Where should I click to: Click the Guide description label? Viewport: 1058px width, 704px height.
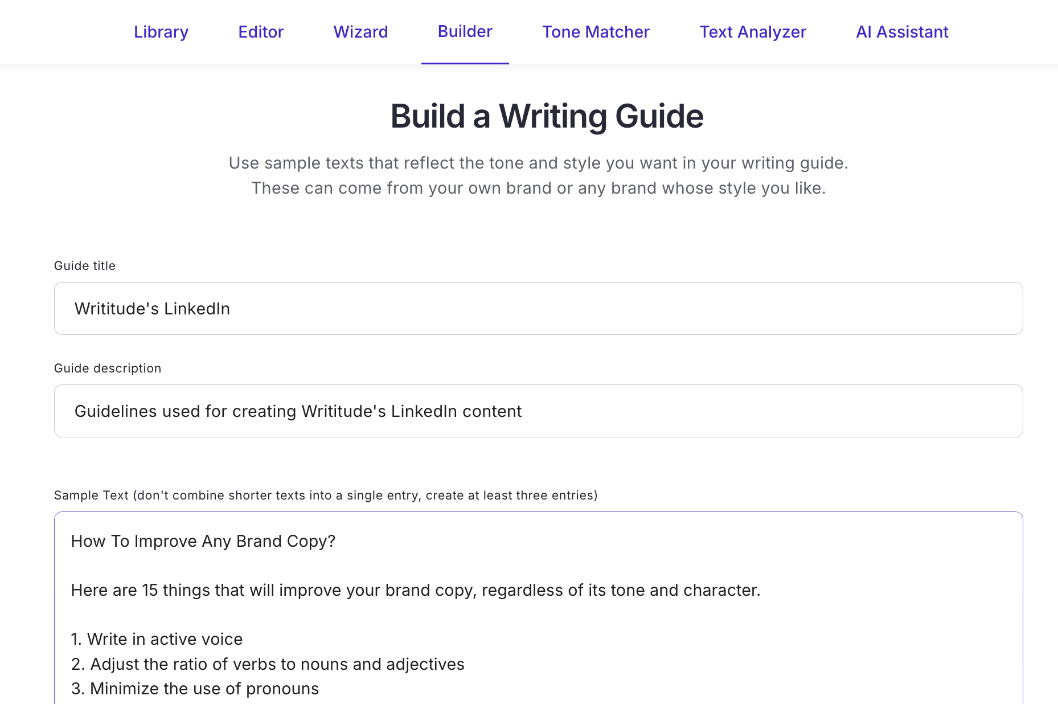click(x=108, y=369)
